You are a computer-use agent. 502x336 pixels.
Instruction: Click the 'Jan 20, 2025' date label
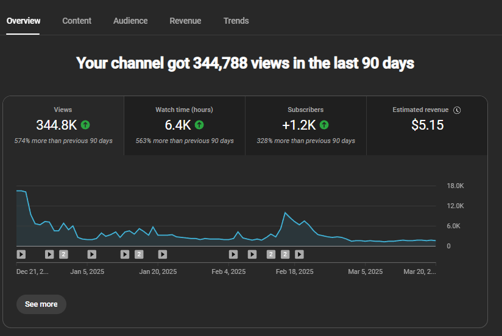tap(158, 271)
